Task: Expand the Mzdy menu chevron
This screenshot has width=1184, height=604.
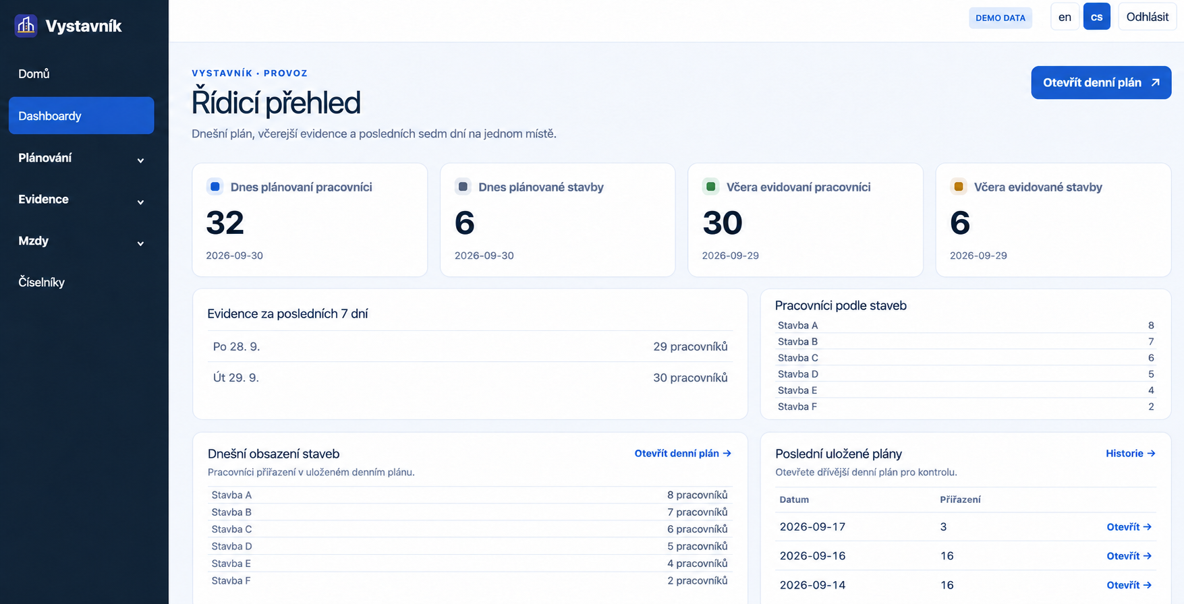Action: [x=140, y=243]
